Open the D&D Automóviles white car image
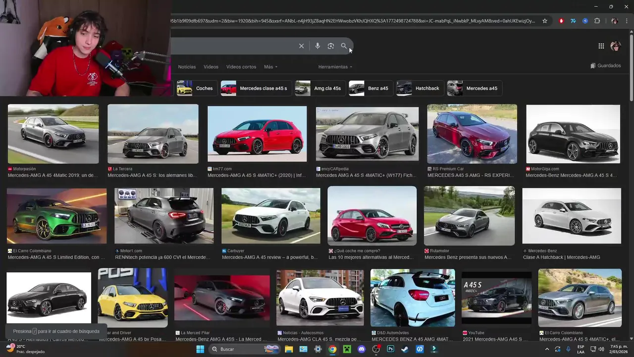Image resolution: width=634 pixels, height=357 pixels. (x=413, y=297)
